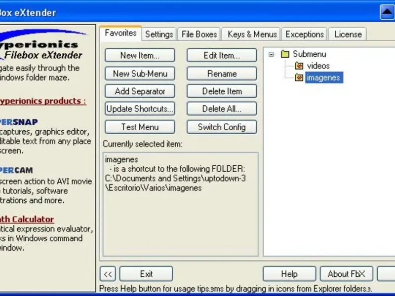This screenshot has height=296, width=395.
Task: Open Help
Action: coord(289,274)
